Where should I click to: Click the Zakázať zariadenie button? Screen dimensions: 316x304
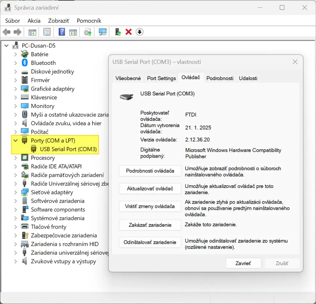pyautogui.click(x=150, y=225)
